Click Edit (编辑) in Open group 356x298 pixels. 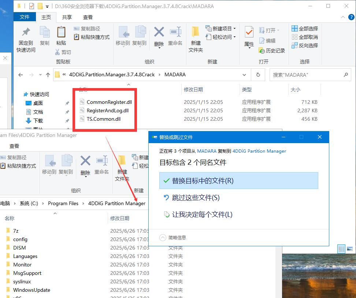pos(267,41)
